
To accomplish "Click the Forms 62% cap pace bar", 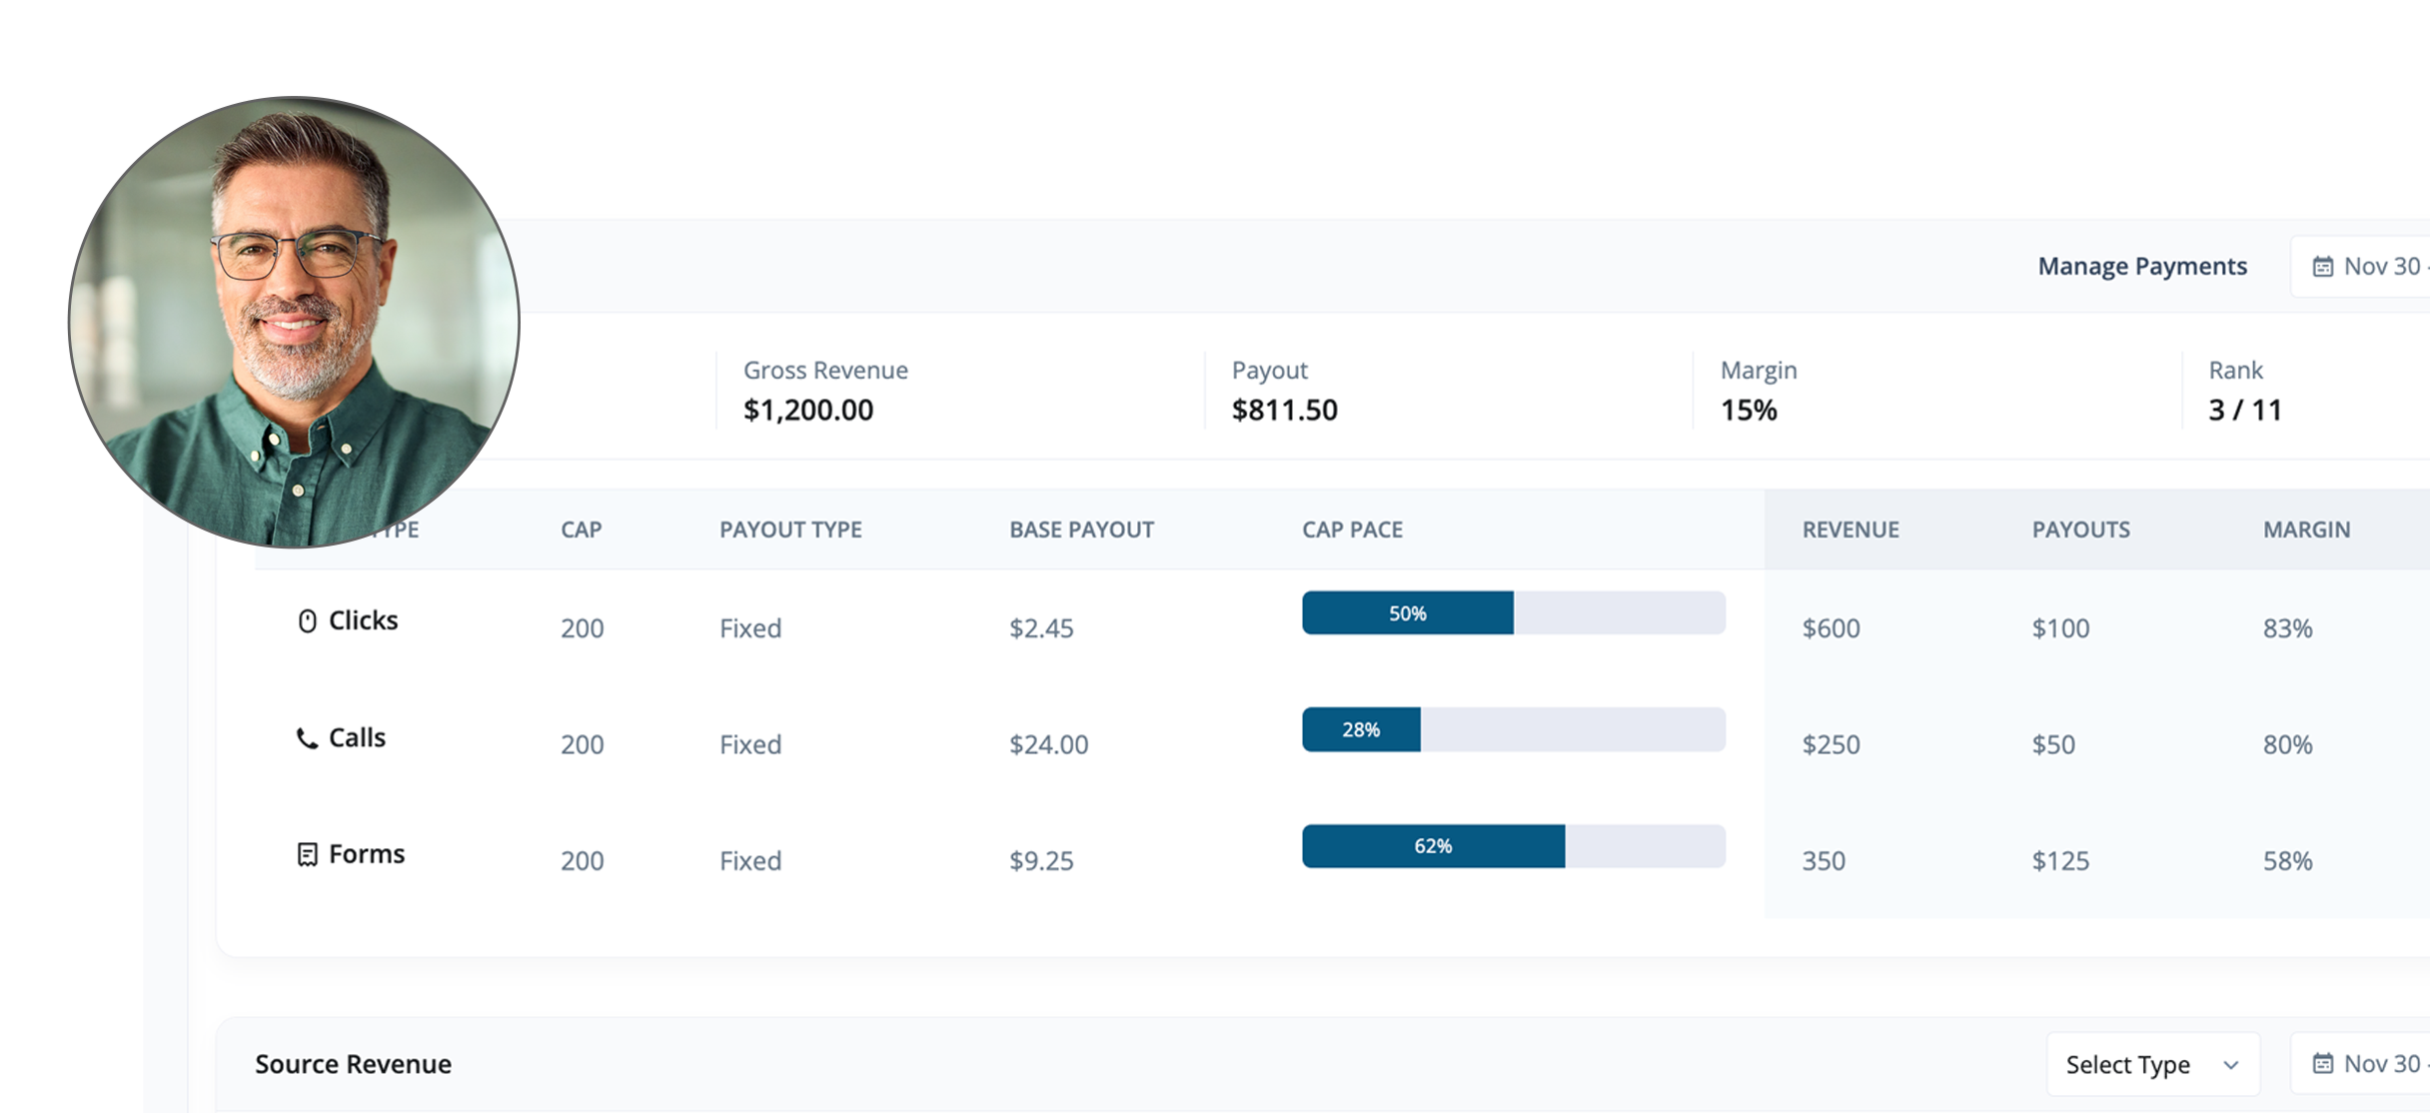I will pyautogui.click(x=1513, y=846).
